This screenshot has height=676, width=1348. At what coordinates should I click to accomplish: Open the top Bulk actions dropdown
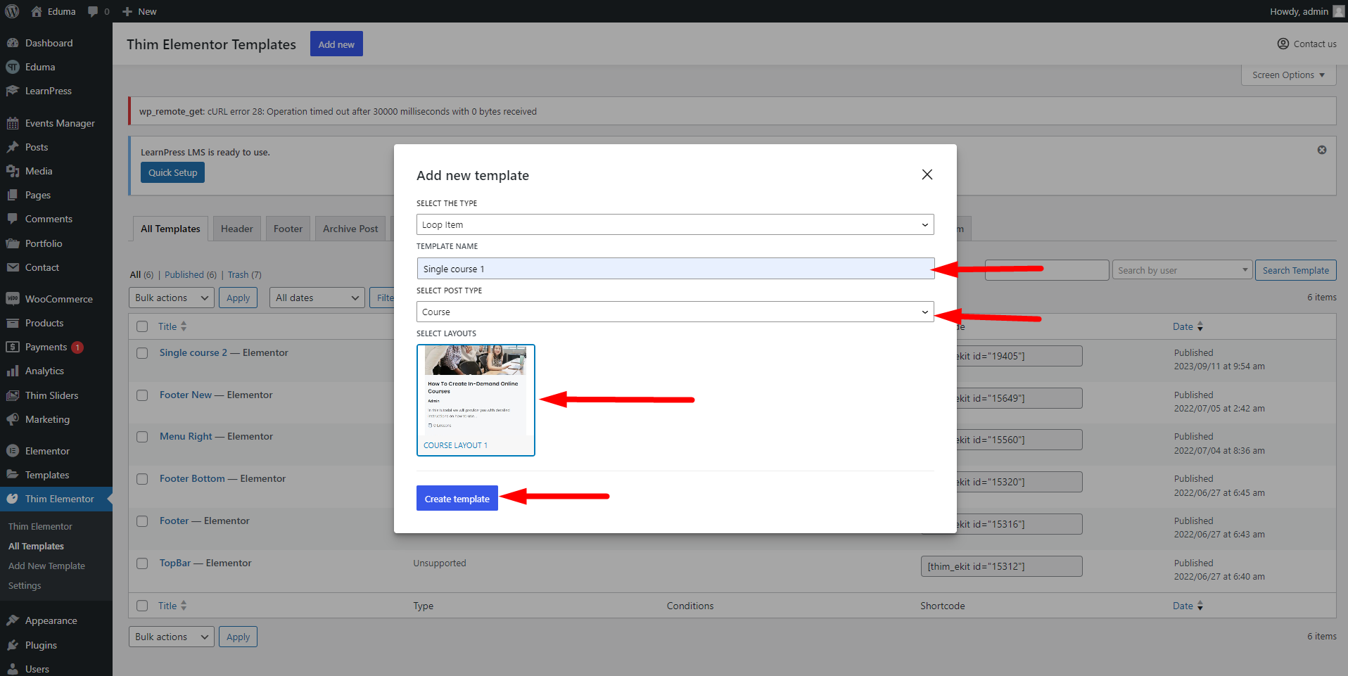[172, 298]
